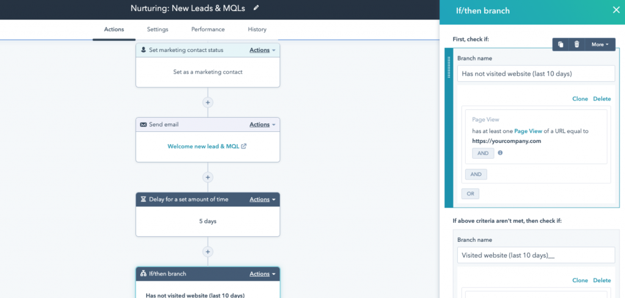This screenshot has height=298, width=625.
Task: Click the hourglass icon on Delay card
Action: 143,199
